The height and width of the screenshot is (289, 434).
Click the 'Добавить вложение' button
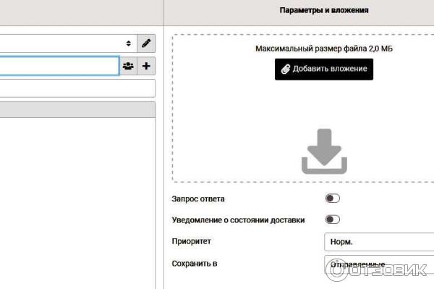(324, 70)
